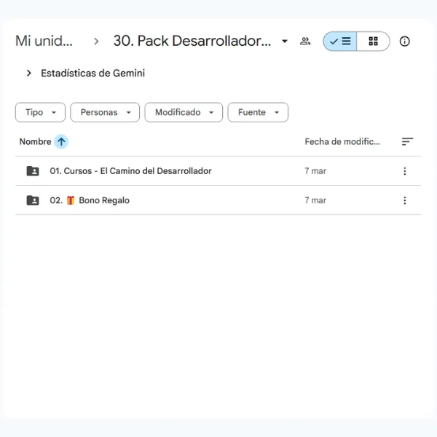Open the Modificado filter dropdown
Image resolution: width=437 pixels, height=437 pixels.
tap(184, 112)
